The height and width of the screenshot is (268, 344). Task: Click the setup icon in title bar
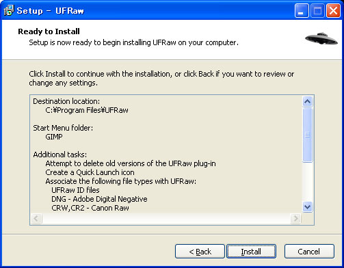[x=9, y=10]
